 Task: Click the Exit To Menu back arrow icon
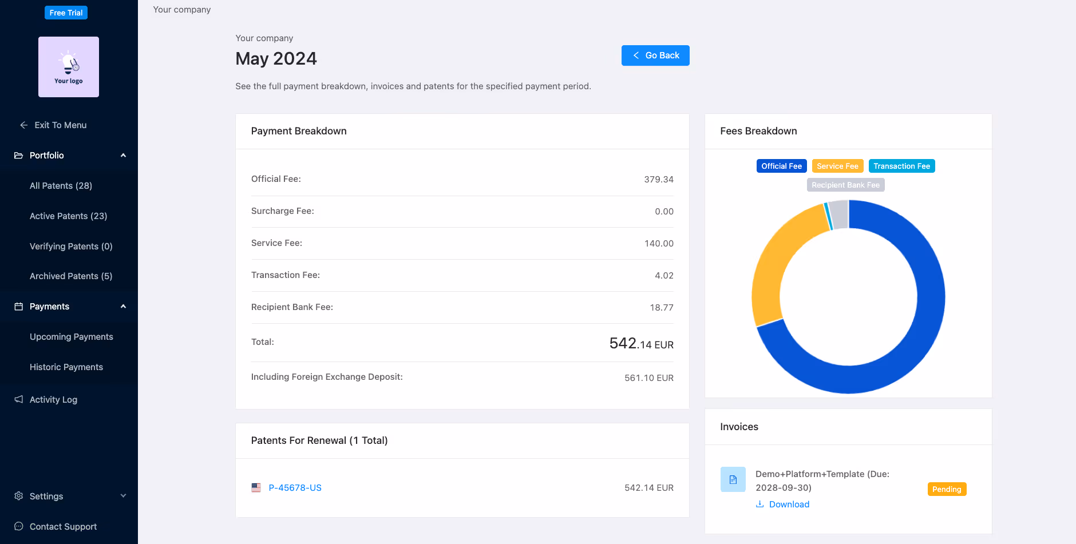tap(23, 125)
